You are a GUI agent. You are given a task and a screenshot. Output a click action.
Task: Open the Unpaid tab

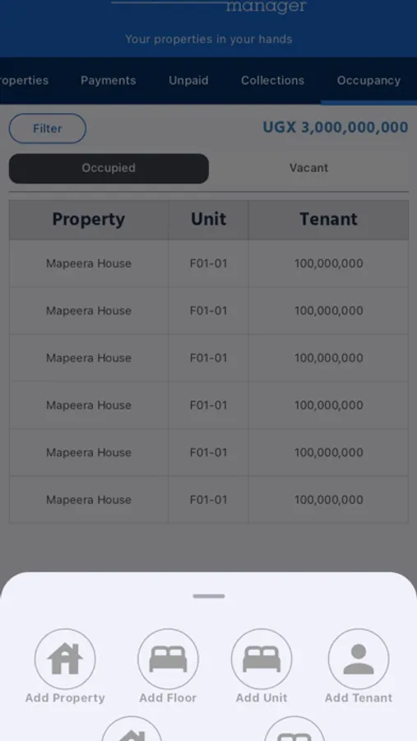tap(188, 81)
